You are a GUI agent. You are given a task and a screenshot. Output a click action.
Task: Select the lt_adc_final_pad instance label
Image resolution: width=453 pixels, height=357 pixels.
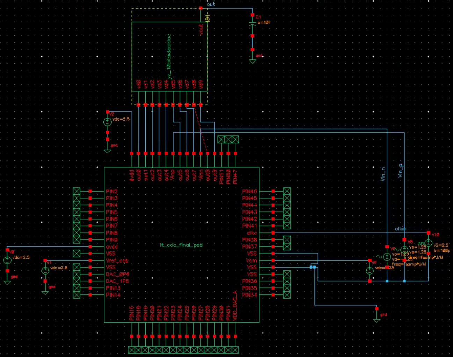click(181, 245)
